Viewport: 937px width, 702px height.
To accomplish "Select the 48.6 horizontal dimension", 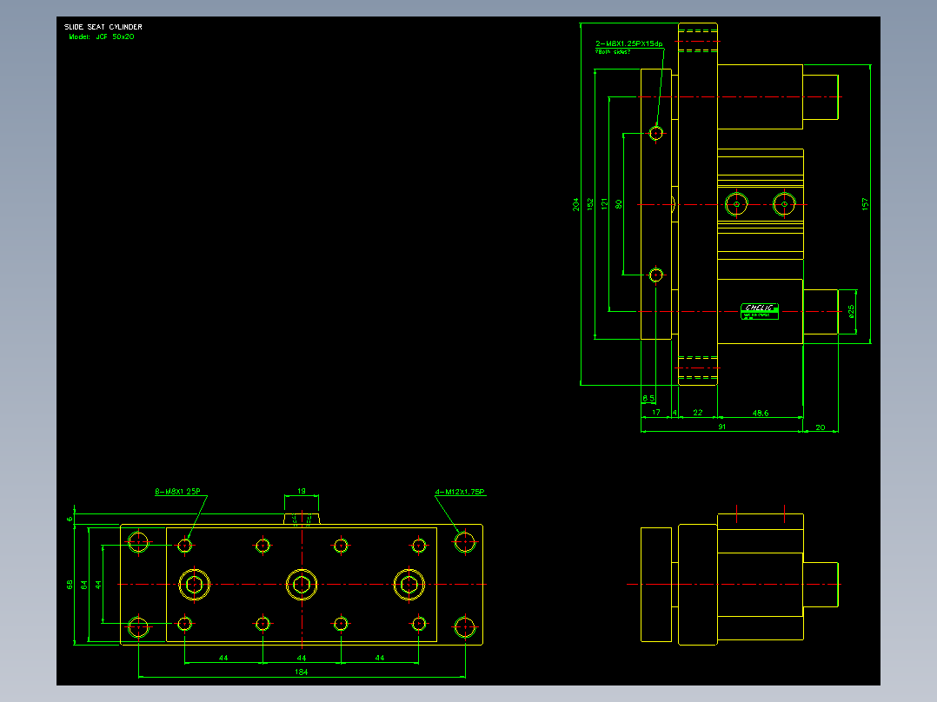I will click(760, 413).
